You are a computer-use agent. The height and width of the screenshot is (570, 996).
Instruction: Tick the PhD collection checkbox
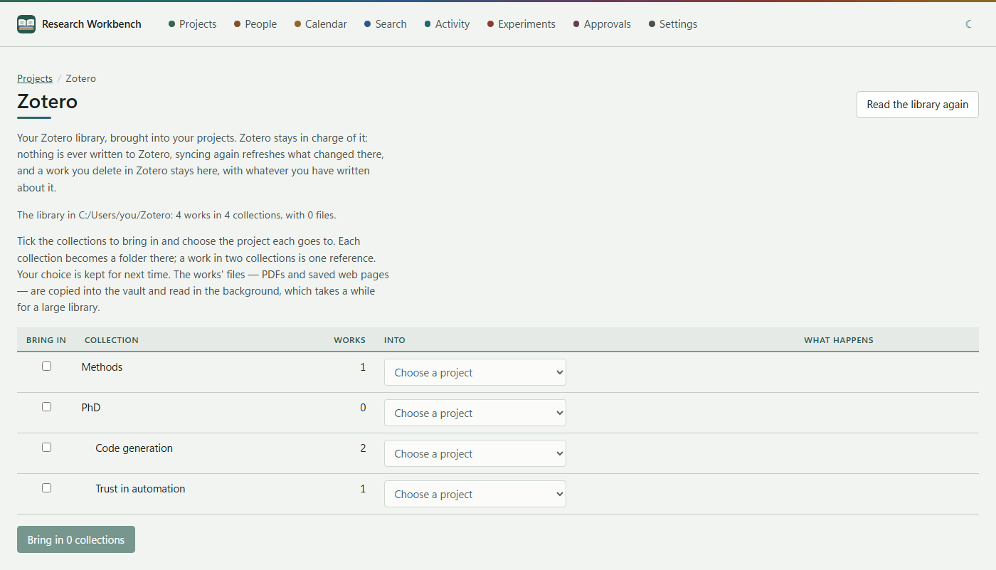(x=46, y=406)
